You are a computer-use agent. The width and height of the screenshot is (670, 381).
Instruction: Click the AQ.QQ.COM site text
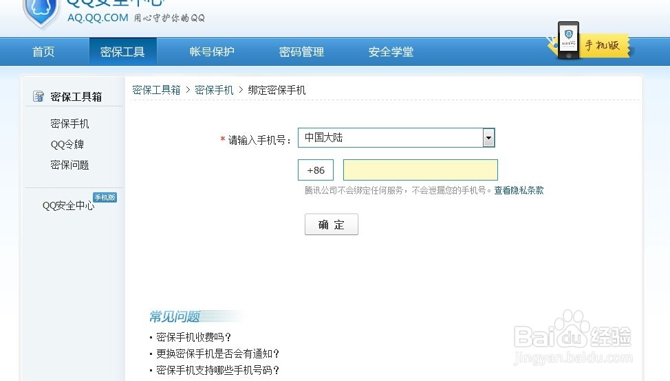(x=98, y=18)
